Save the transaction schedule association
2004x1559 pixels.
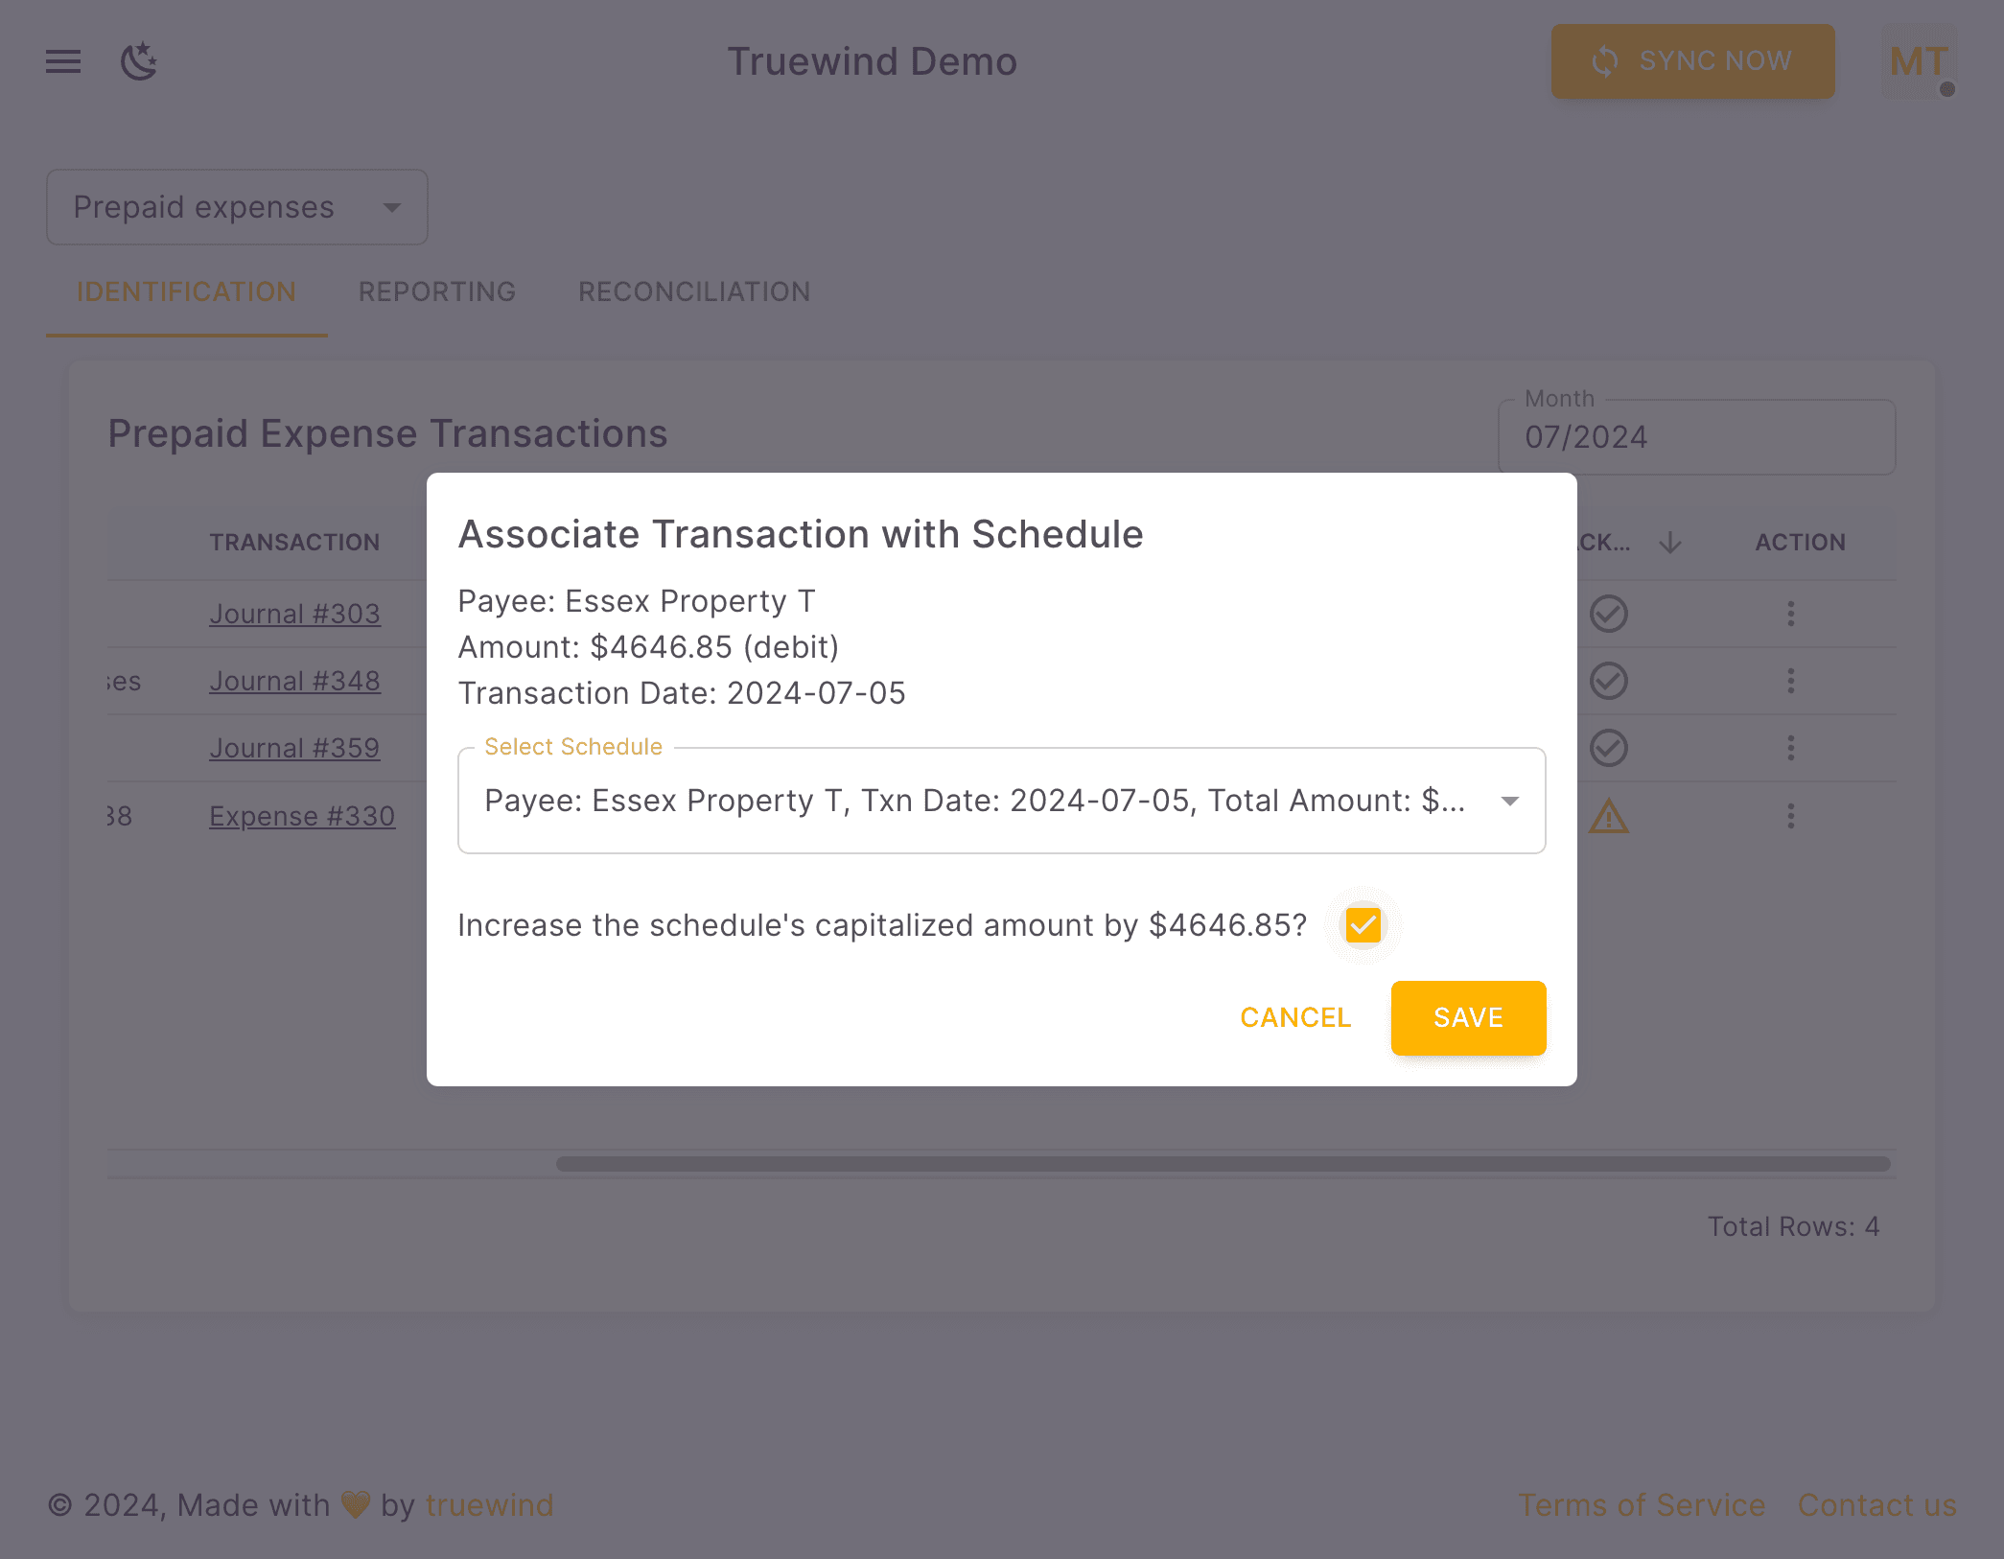1467,1017
